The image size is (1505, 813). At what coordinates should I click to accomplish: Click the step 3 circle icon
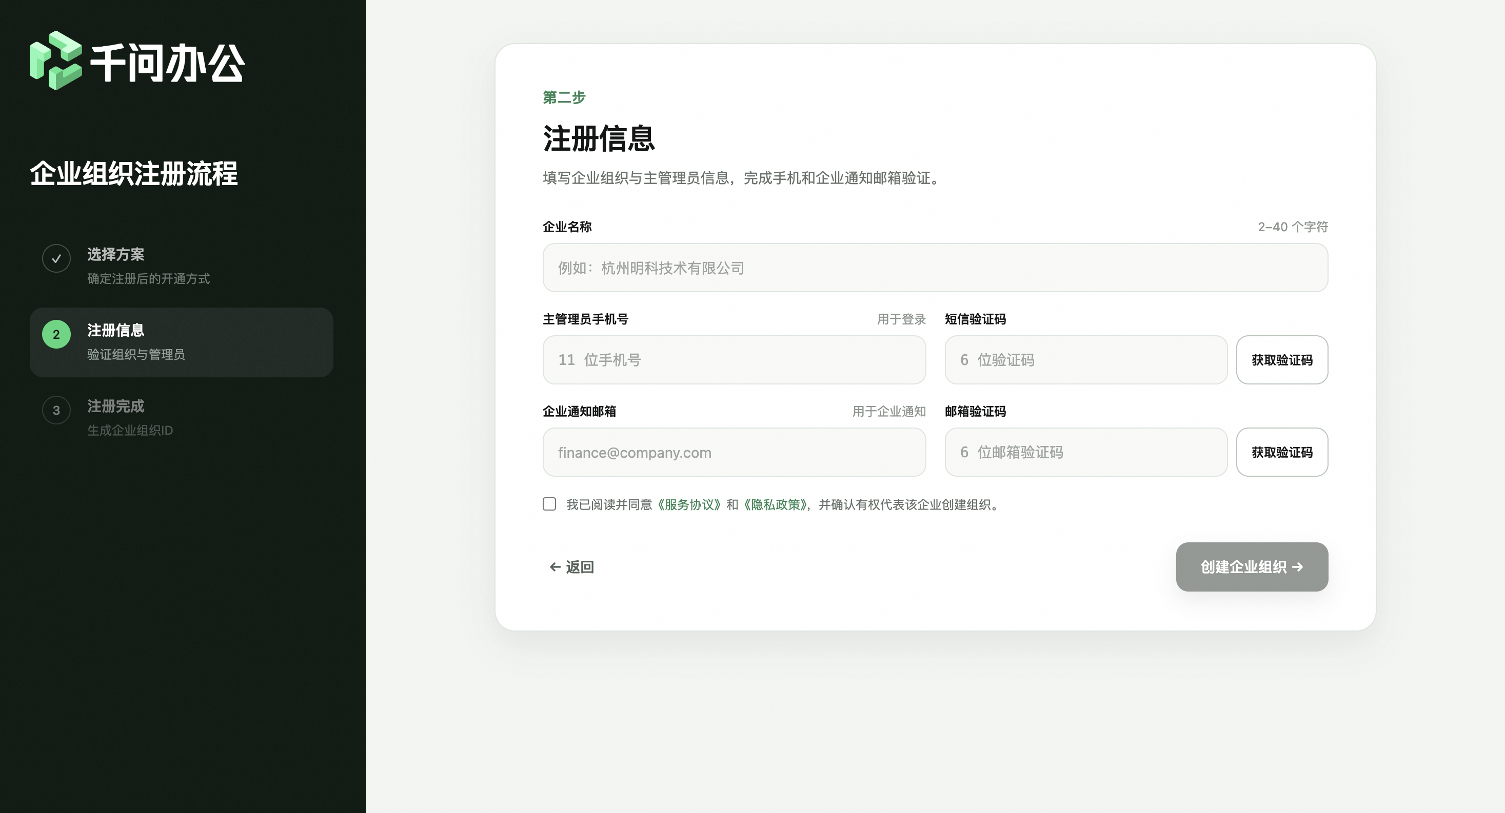pos(56,410)
